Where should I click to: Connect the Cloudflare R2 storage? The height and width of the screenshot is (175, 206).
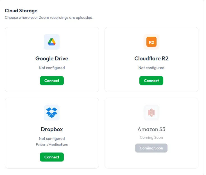pyautogui.click(x=151, y=81)
